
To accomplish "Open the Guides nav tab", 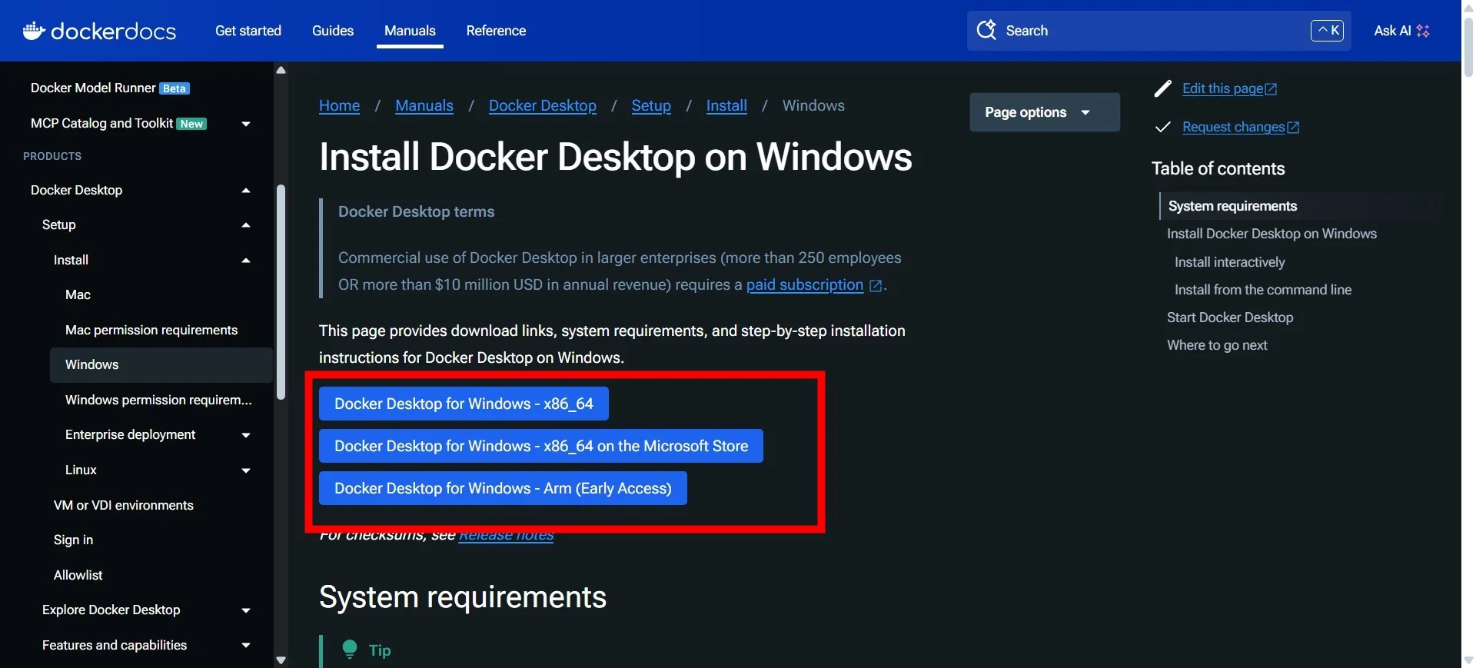I will pos(333,31).
